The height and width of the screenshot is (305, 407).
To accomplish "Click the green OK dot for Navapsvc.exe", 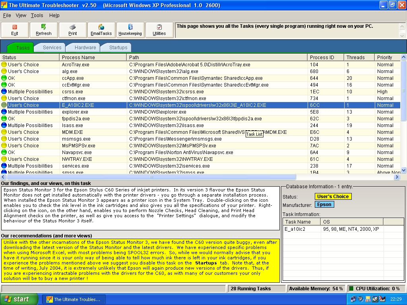I will [x=4, y=152].
